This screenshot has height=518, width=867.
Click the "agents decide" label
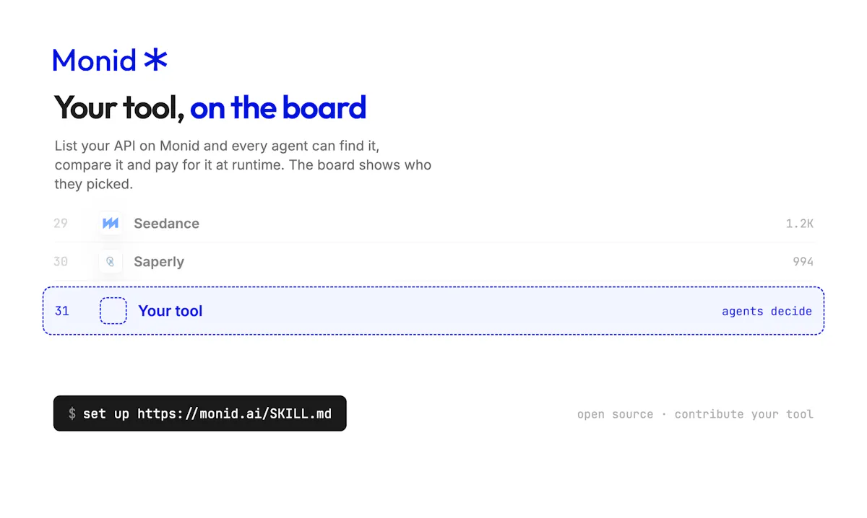tap(767, 312)
